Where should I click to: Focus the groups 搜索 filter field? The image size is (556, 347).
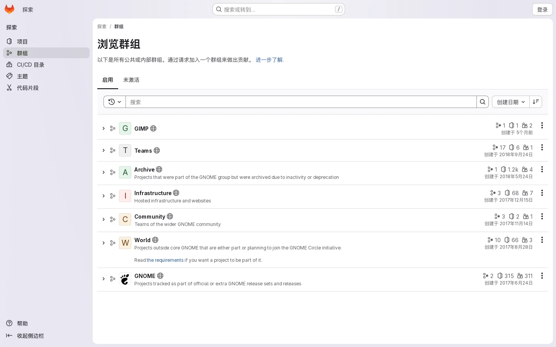click(x=301, y=102)
